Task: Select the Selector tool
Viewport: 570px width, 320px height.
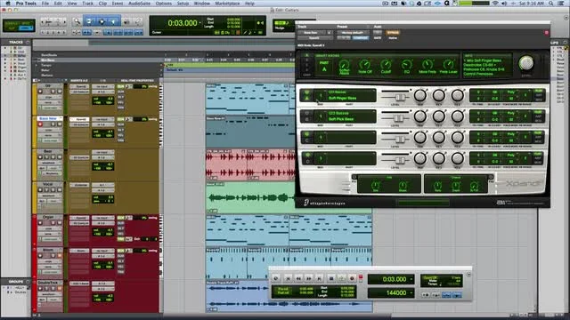Action: (102, 21)
